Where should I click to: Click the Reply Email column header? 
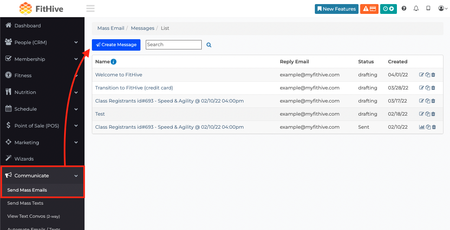tap(294, 61)
